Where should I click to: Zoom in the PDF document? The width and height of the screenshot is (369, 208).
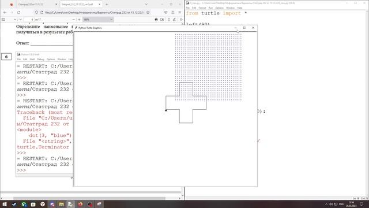coord(79,20)
